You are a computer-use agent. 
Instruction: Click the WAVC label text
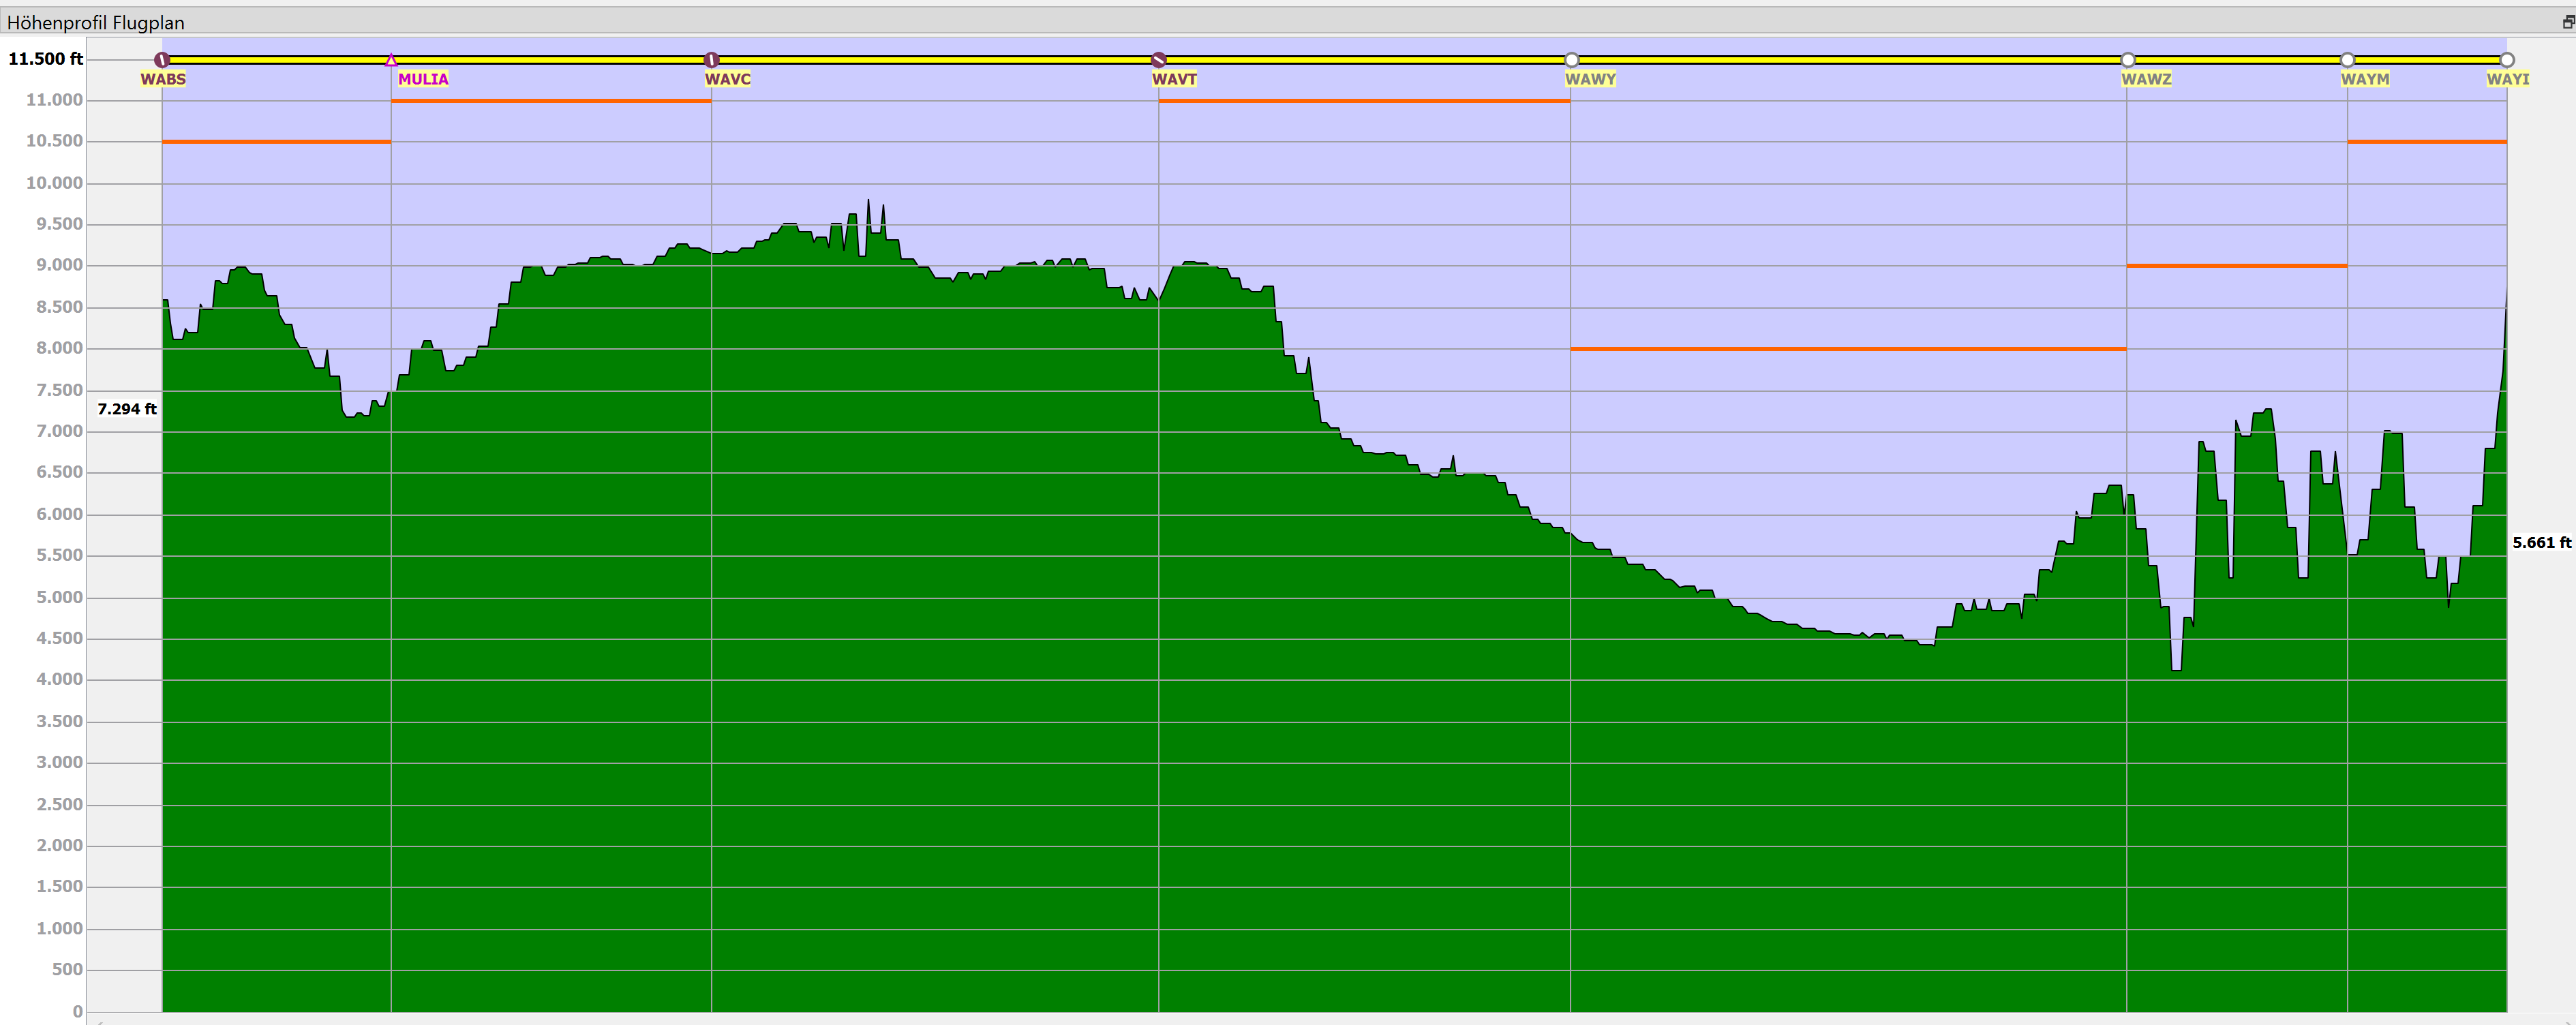[728, 79]
